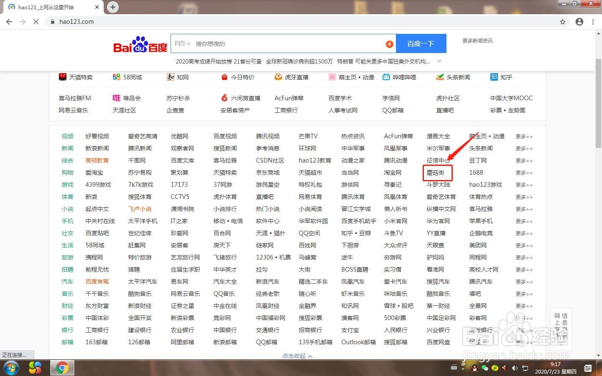Open 知网 shortcut with its icon
The image size is (602, 376).
point(178,77)
